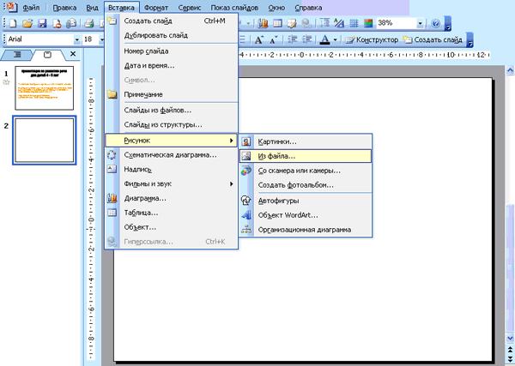Open the Справка menu

pyautogui.click(x=308, y=8)
